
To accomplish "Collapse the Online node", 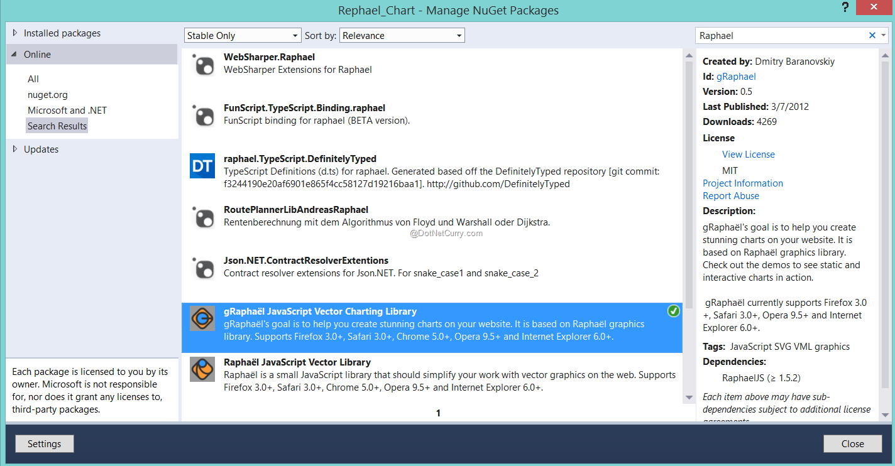I will [x=15, y=55].
